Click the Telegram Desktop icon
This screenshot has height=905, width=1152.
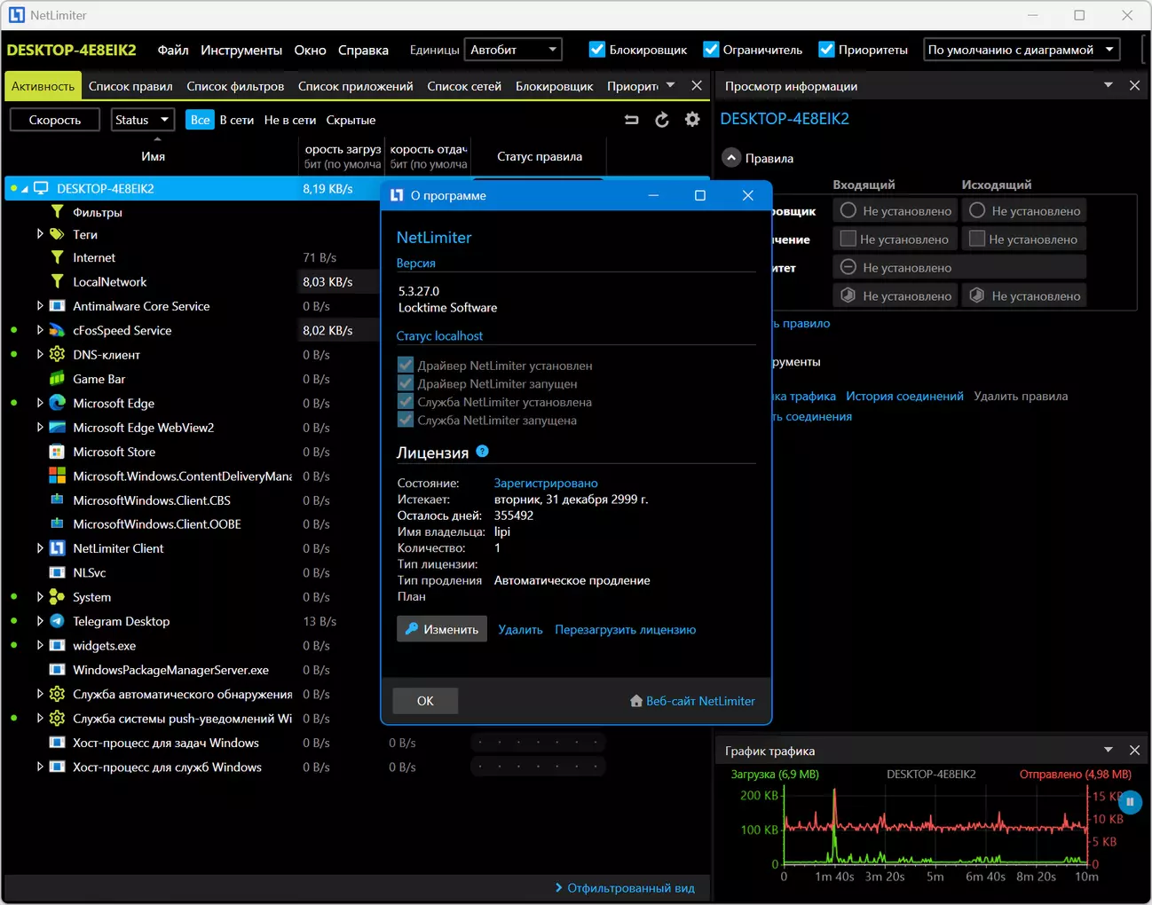[x=57, y=621]
